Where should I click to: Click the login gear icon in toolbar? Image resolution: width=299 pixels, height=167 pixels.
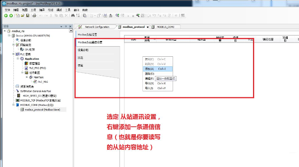(x=117, y=16)
